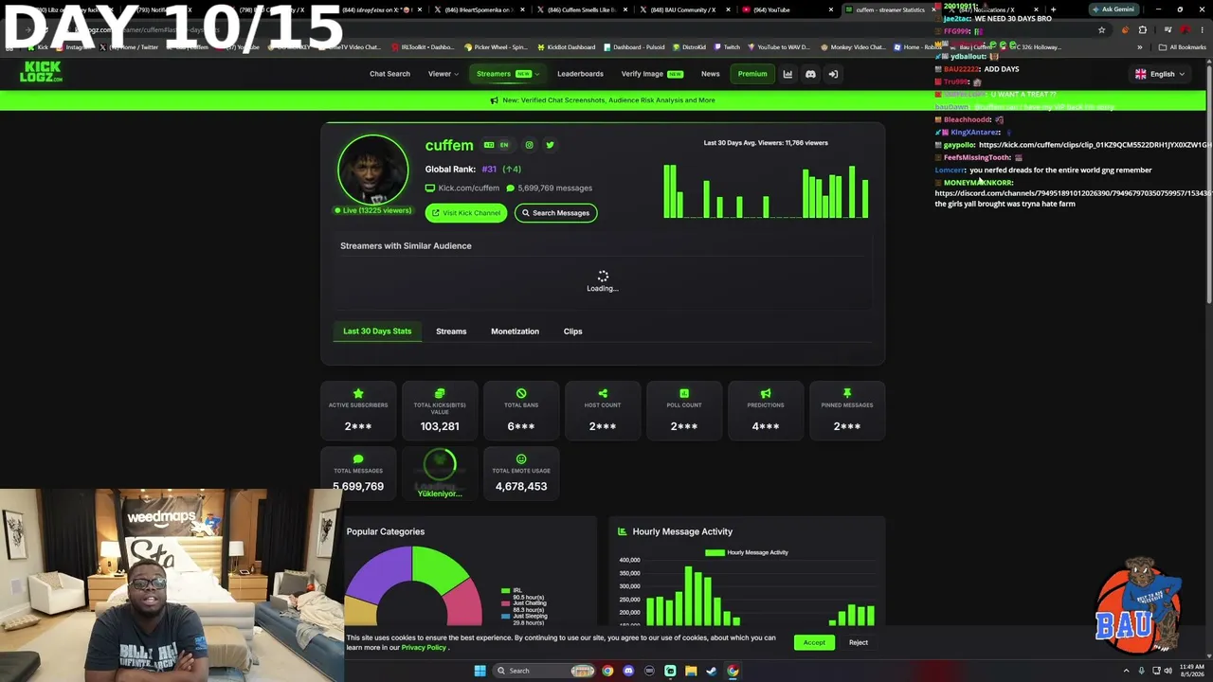Open Discord from the taskbar
The width and height of the screenshot is (1213, 682).
(x=628, y=671)
